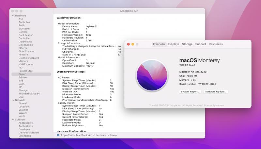Screen dimensions: 261x149
Task: Select Developer under Software
Action: coord(24,129)
